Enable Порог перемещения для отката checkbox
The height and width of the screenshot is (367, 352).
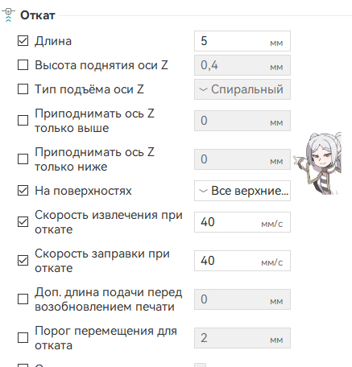point(23,338)
